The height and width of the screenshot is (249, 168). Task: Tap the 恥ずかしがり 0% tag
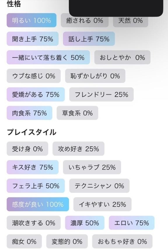(x=95, y=76)
